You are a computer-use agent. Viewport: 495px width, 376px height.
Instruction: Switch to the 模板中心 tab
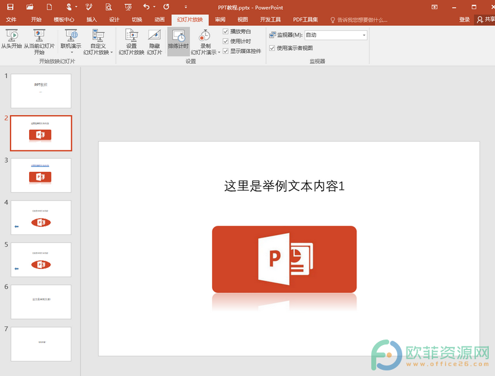pos(64,20)
